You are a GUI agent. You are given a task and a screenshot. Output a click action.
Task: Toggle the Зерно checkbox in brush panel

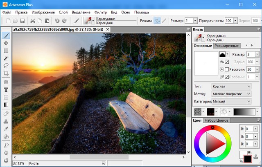point(227,62)
